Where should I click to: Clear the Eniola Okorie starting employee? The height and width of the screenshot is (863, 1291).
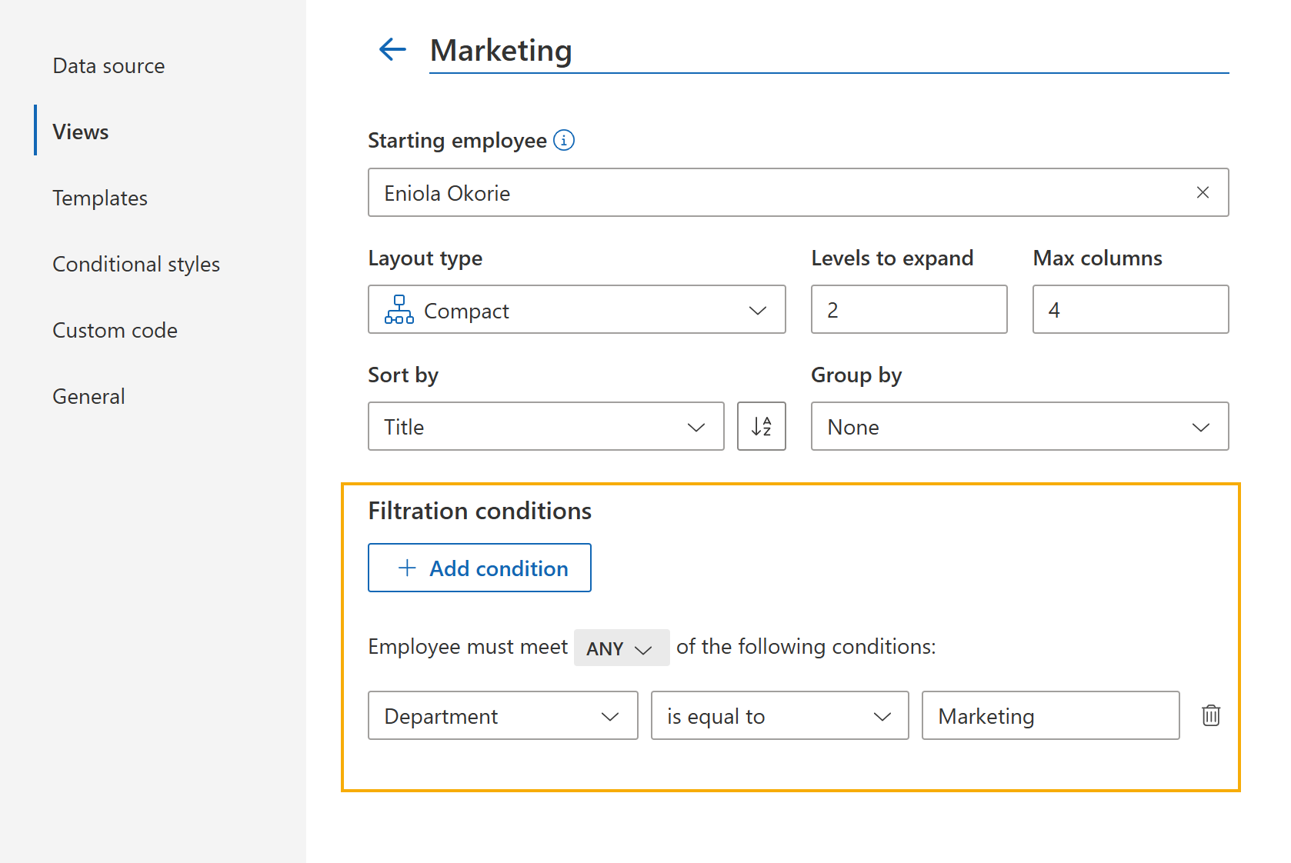pos(1203,192)
